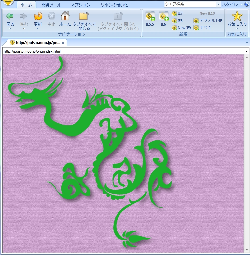Click the IE6 icon on page tab
Image resolution: width=250 pixels, height=255 pixels.
[12, 43]
